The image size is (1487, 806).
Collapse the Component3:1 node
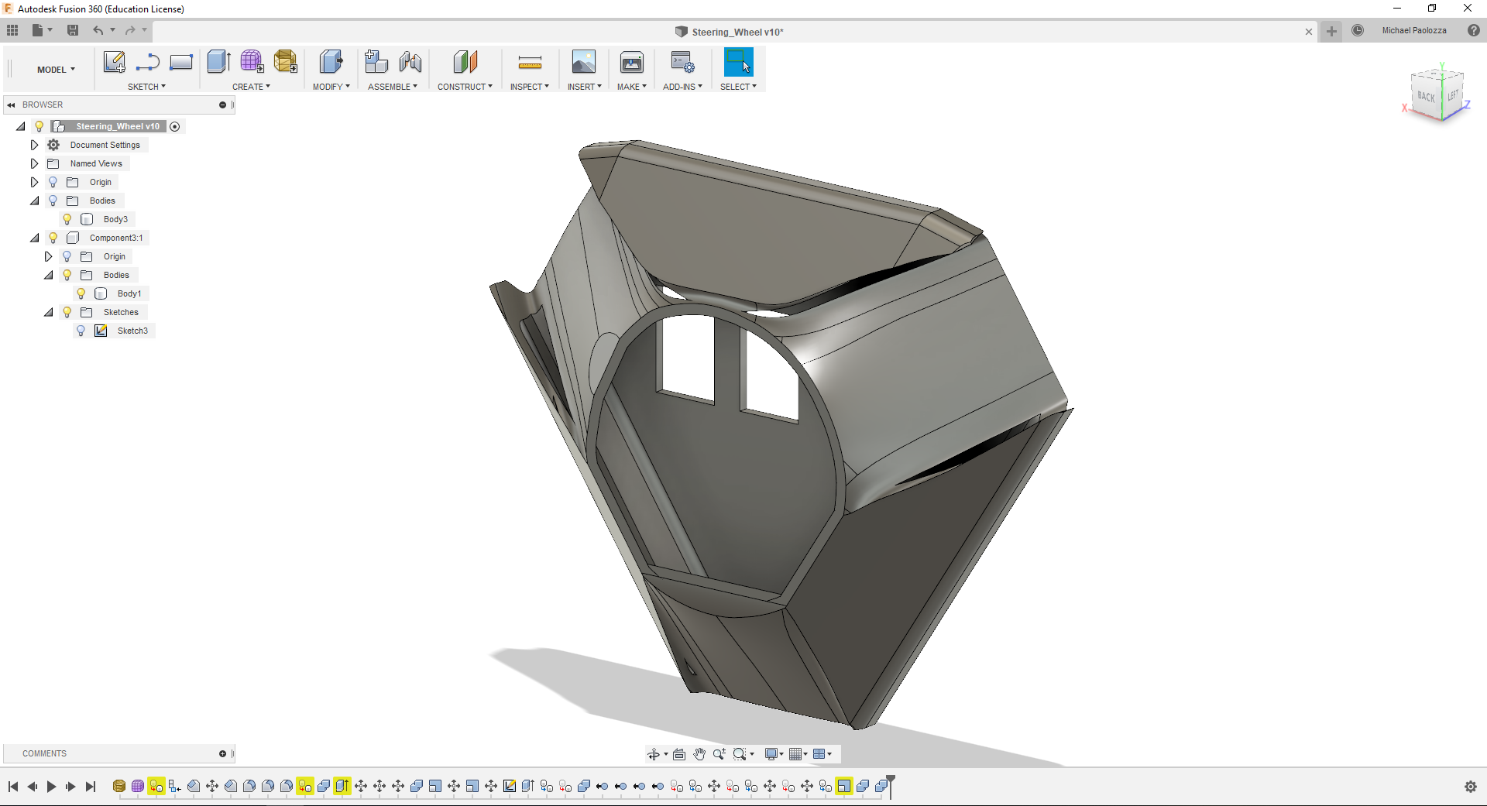tap(34, 238)
